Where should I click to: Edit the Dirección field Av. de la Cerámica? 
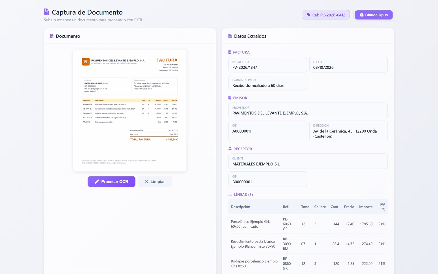coord(348,131)
